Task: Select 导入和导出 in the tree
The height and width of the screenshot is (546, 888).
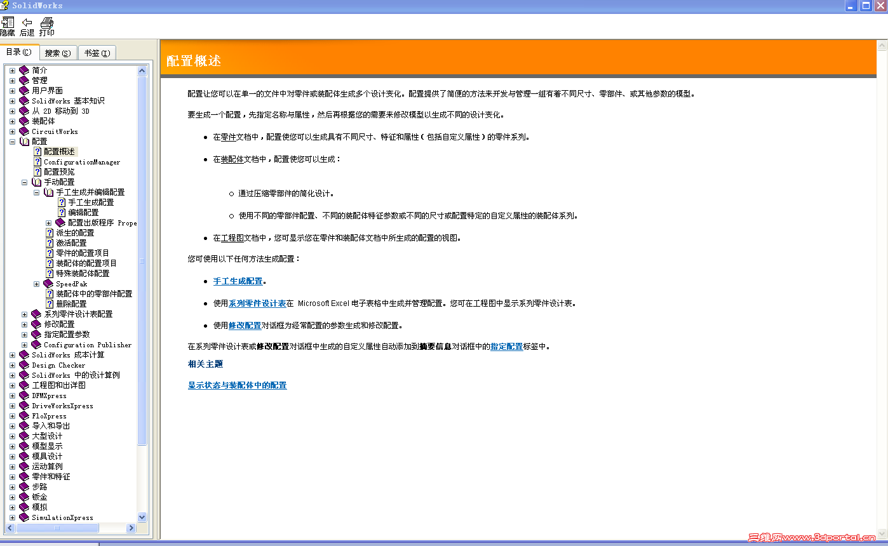Action: tap(51, 426)
